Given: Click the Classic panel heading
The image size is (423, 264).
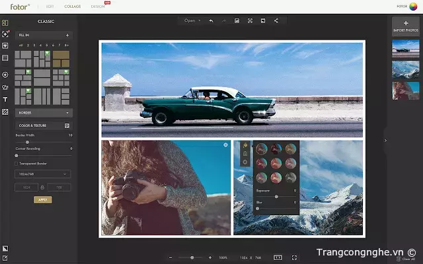Looking at the screenshot, I should (x=46, y=21).
